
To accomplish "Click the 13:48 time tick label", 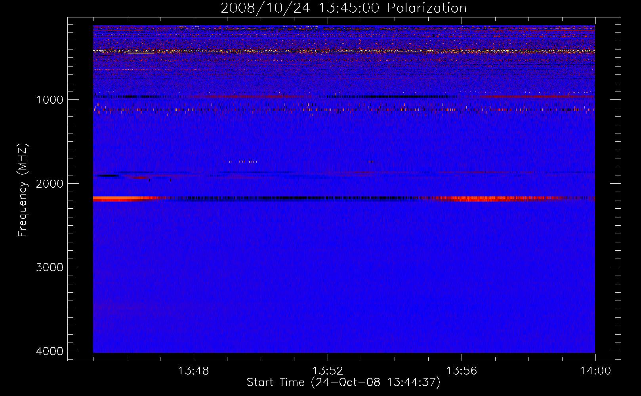I will [193, 371].
